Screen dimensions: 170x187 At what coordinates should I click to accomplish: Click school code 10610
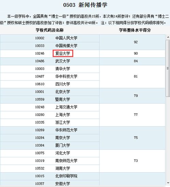pos(40,84)
